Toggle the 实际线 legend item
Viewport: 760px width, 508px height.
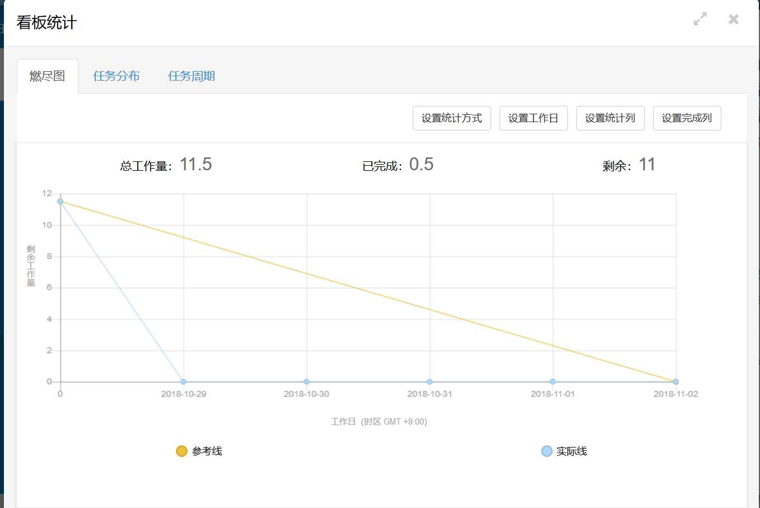click(564, 451)
